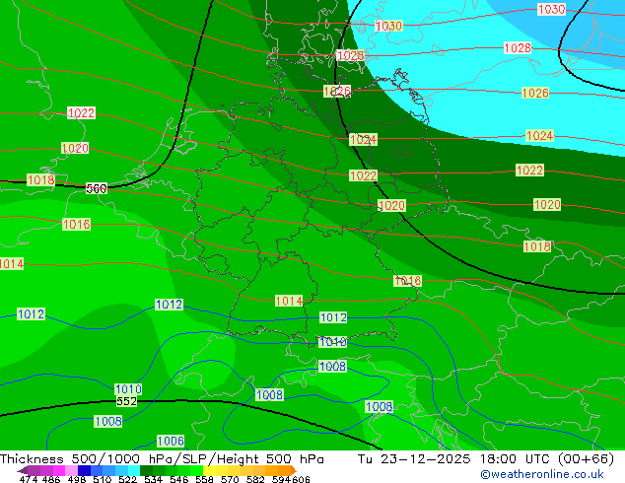Click the 606 value in the legend

(x=301, y=479)
